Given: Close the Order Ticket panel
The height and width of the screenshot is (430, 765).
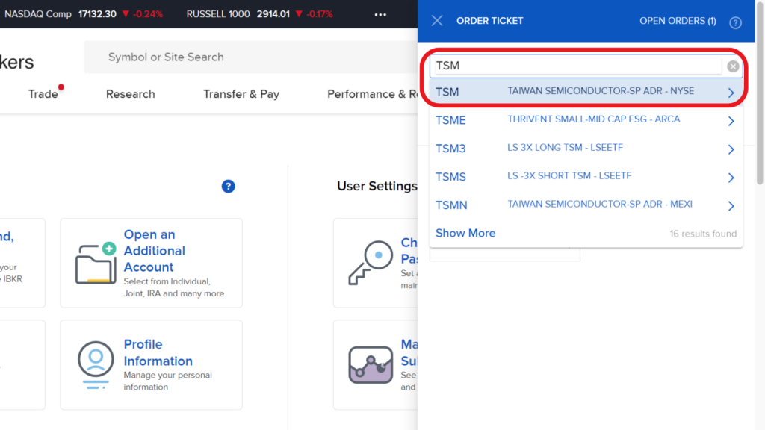Looking at the screenshot, I should (437, 21).
